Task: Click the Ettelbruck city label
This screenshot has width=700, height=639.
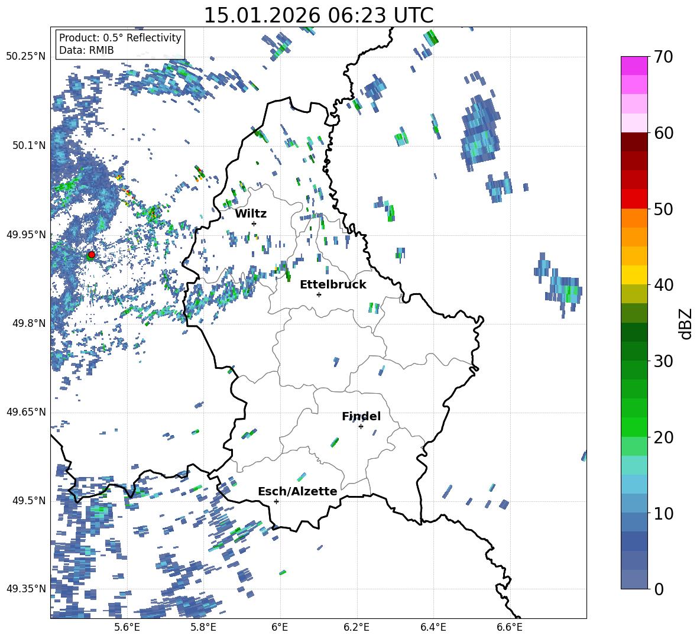Action: (x=333, y=285)
